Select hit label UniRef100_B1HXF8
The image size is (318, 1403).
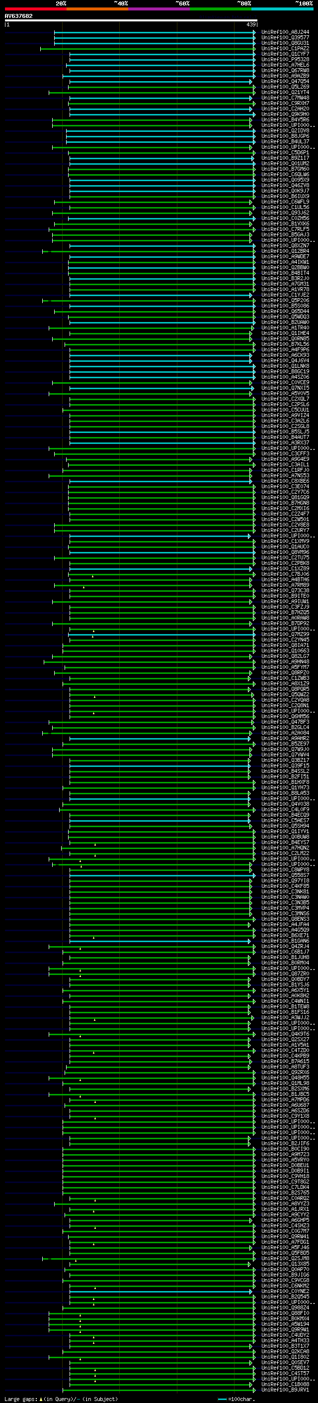[x=285, y=782]
